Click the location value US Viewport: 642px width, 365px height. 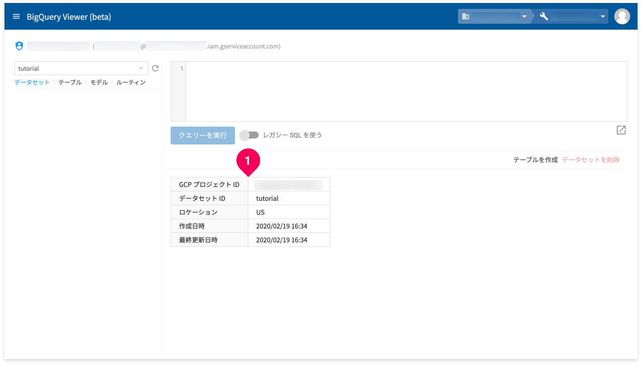(261, 212)
